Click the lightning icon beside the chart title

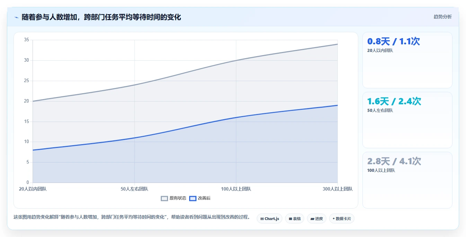16,17
